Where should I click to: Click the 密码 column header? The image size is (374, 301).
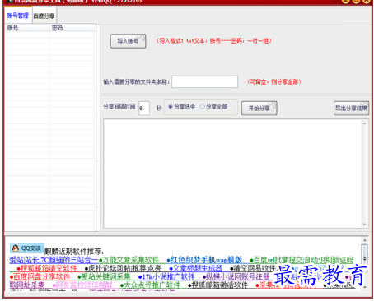[x=72, y=28]
